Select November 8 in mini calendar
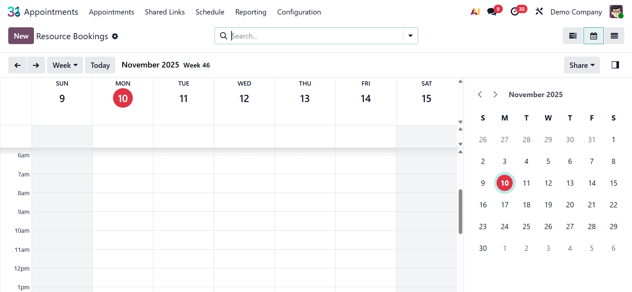 point(613,161)
